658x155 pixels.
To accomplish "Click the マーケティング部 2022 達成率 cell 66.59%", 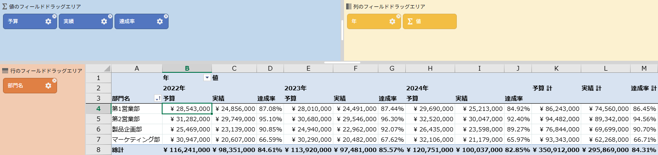I will [270, 140].
